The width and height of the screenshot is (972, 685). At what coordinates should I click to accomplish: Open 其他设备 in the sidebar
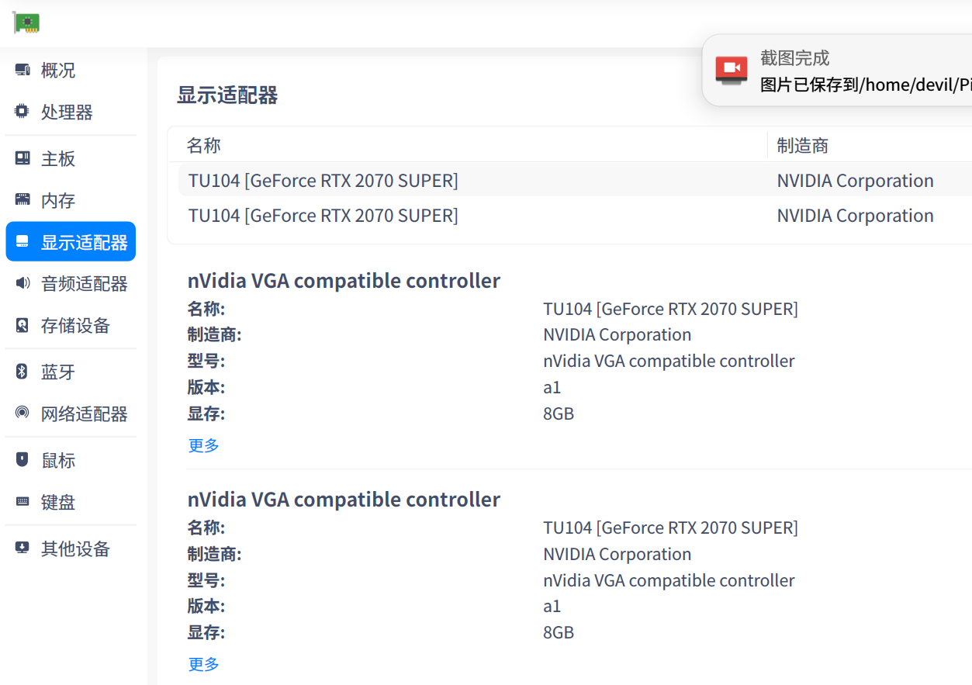71,548
